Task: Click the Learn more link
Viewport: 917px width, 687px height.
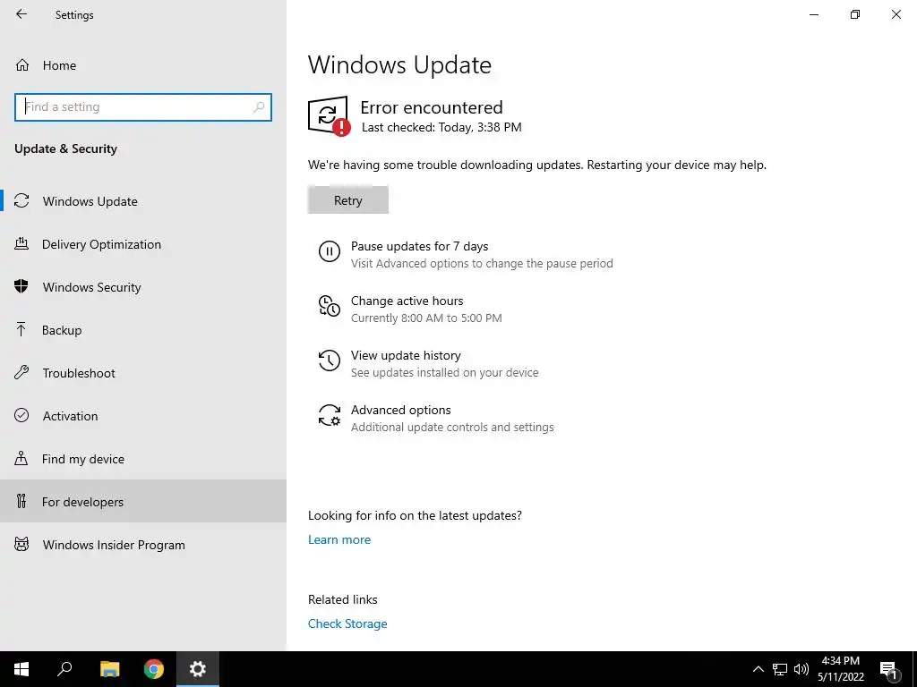Action: coord(339,539)
